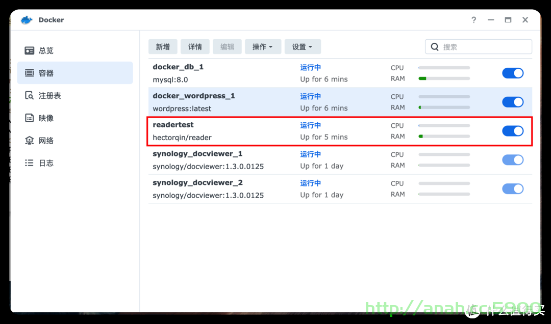This screenshot has width=551, height=324.
Task: Click the Docker window title text
Action: tap(52, 20)
